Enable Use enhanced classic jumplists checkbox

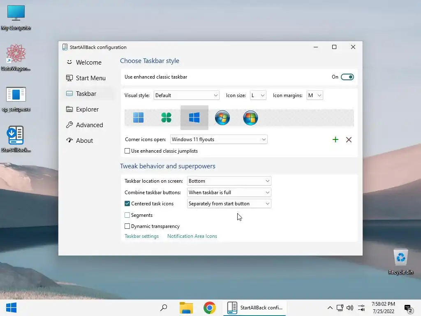tap(127, 151)
